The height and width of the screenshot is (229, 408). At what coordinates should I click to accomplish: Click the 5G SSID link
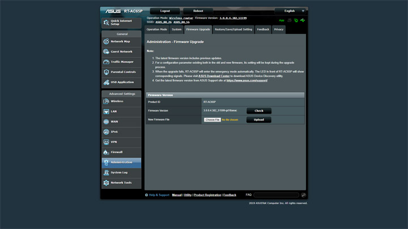pyautogui.click(x=181, y=22)
